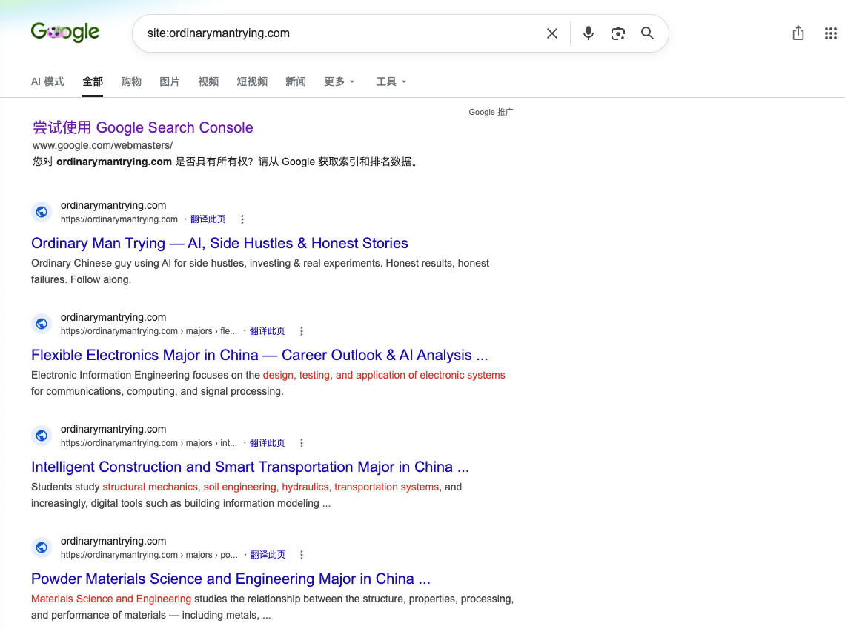Click https://ordinarymantrying.com URL of first result
Viewport: 845px width, 629px height.
[119, 219]
